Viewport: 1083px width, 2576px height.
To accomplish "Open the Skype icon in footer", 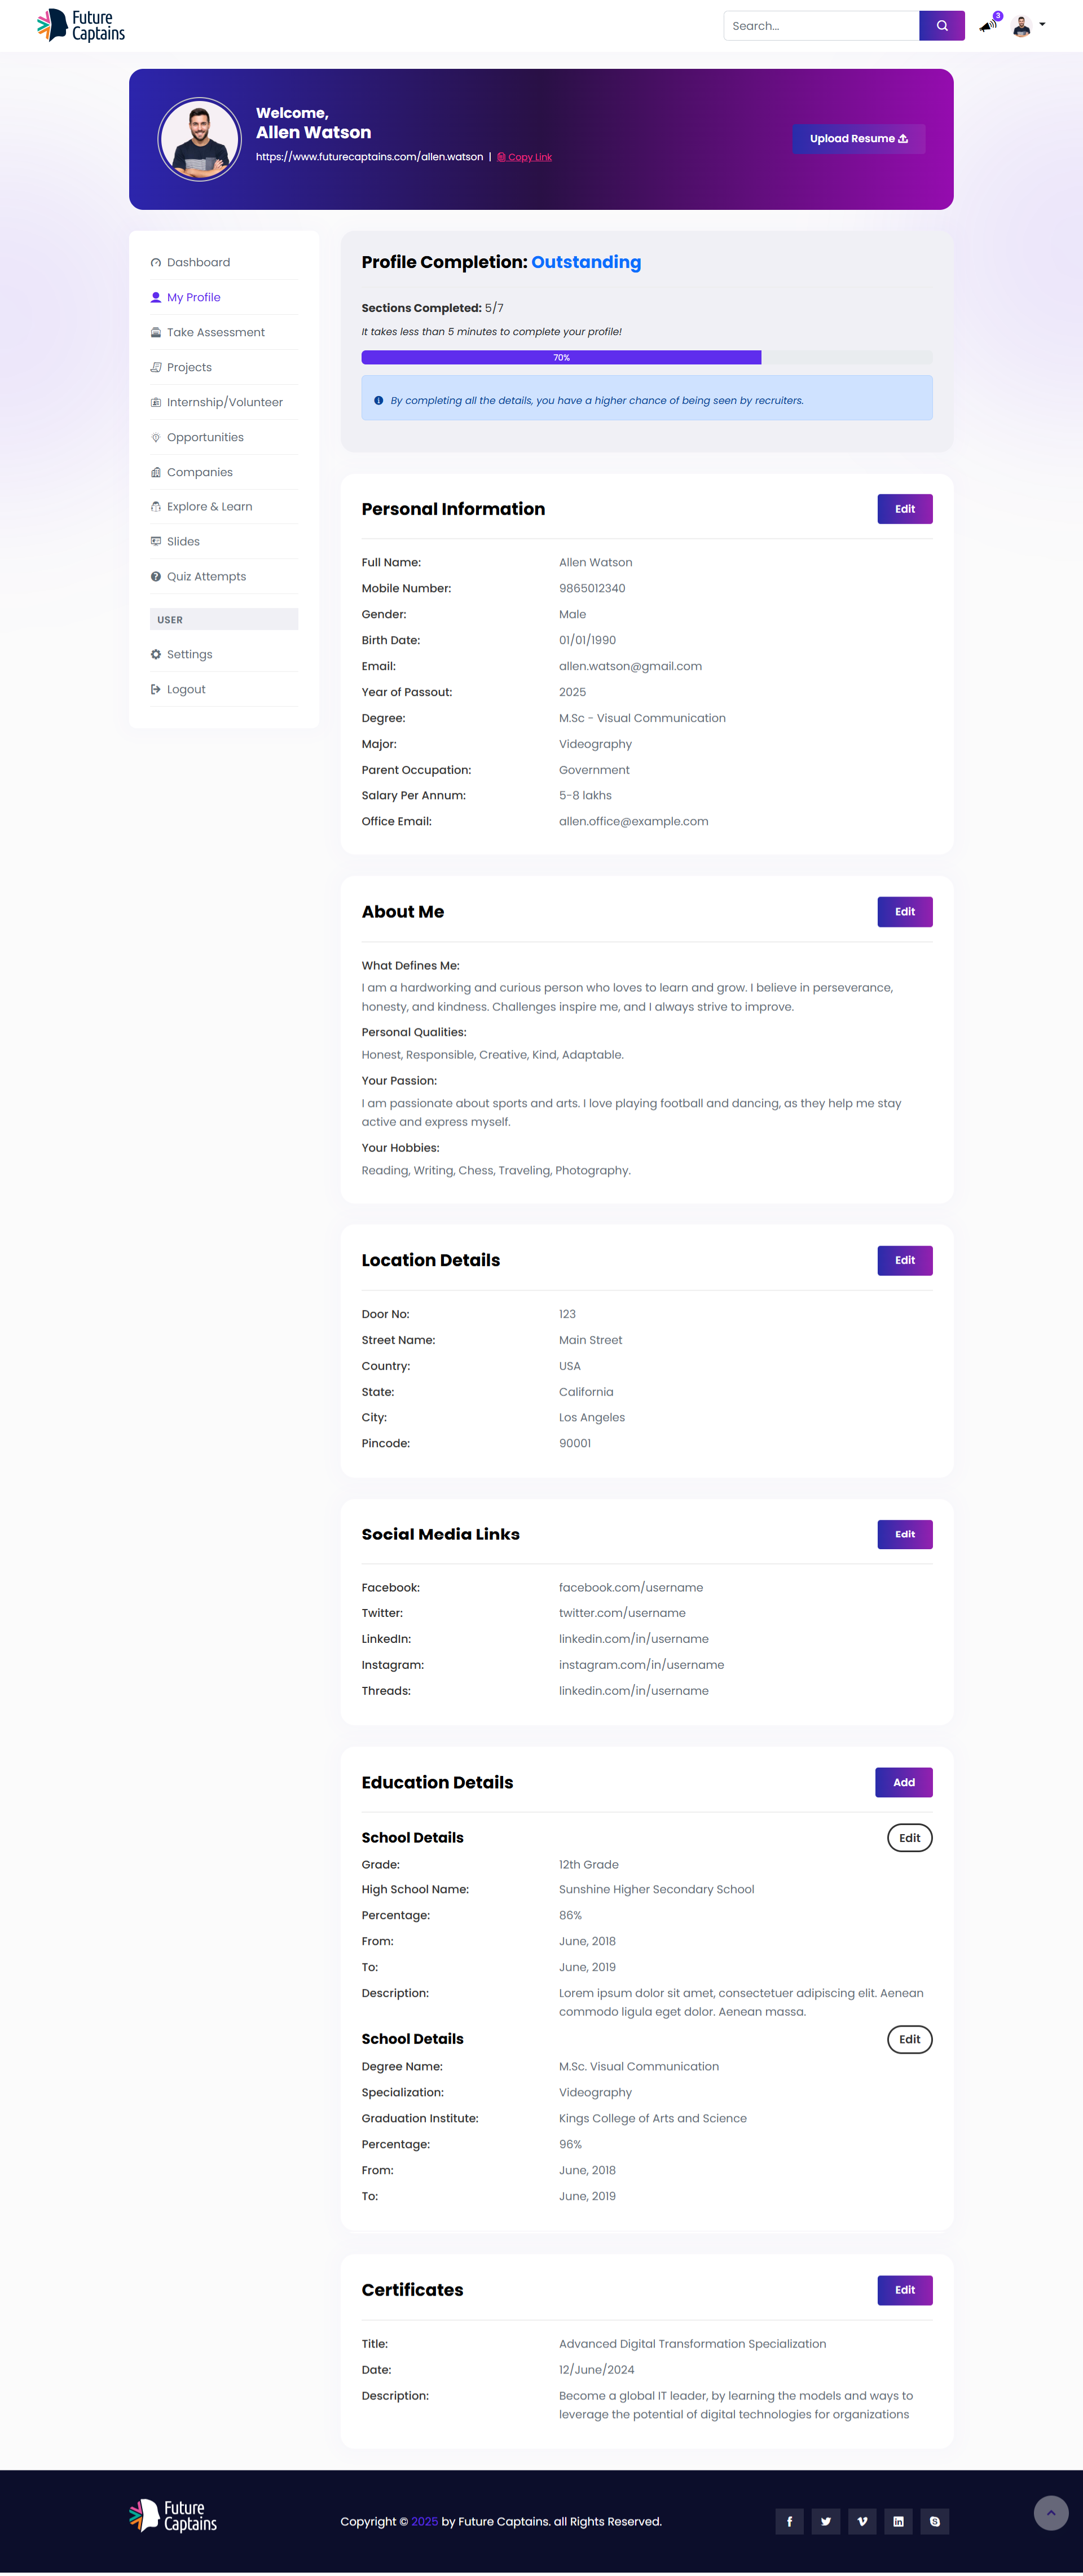I will point(934,2521).
